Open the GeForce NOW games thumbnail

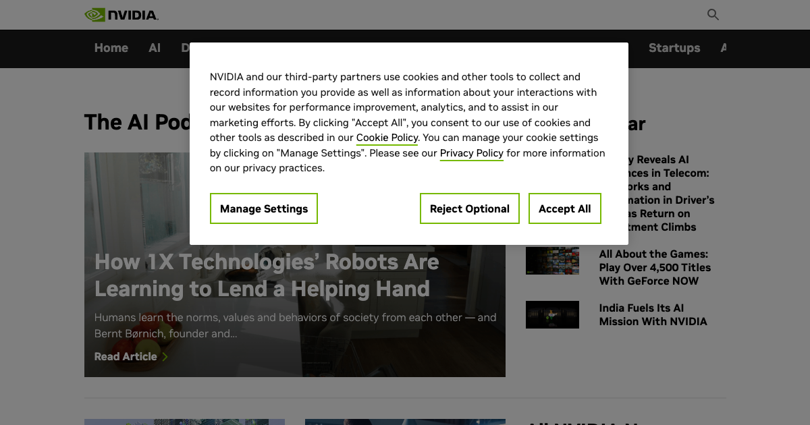pos(552,260)
